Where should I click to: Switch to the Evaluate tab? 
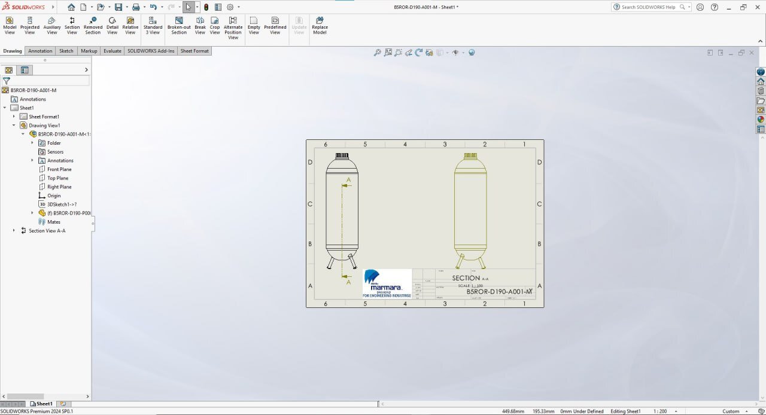pyautogui.click(x=112, y=51)
